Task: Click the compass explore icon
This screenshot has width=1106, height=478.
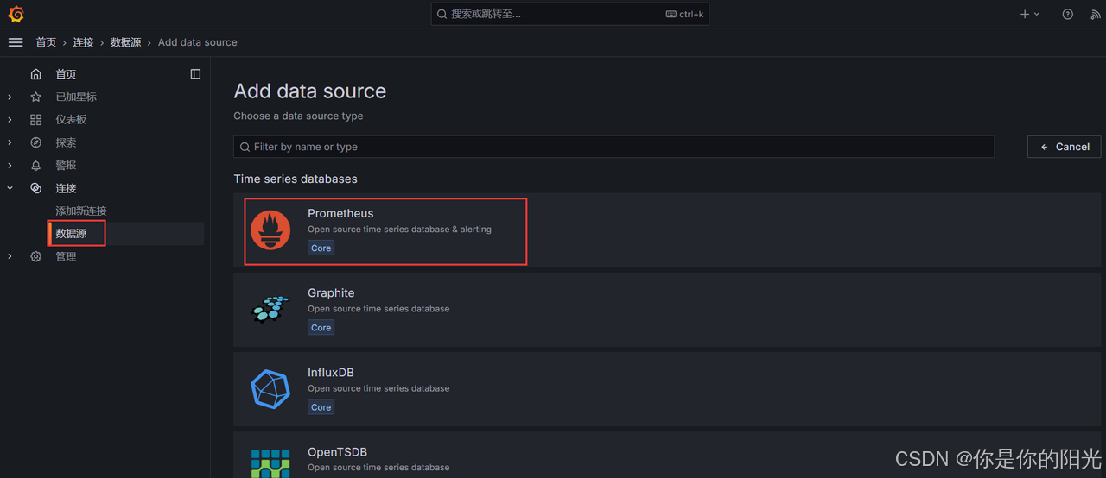Action: coord(35,142)
